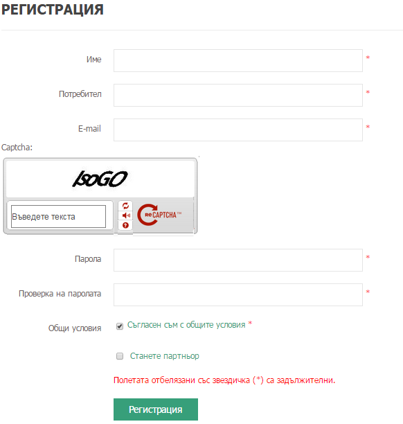Open 'Съгласен съм с общите условия' link
This screenshot has height=424, width=403.
[186, 325]
